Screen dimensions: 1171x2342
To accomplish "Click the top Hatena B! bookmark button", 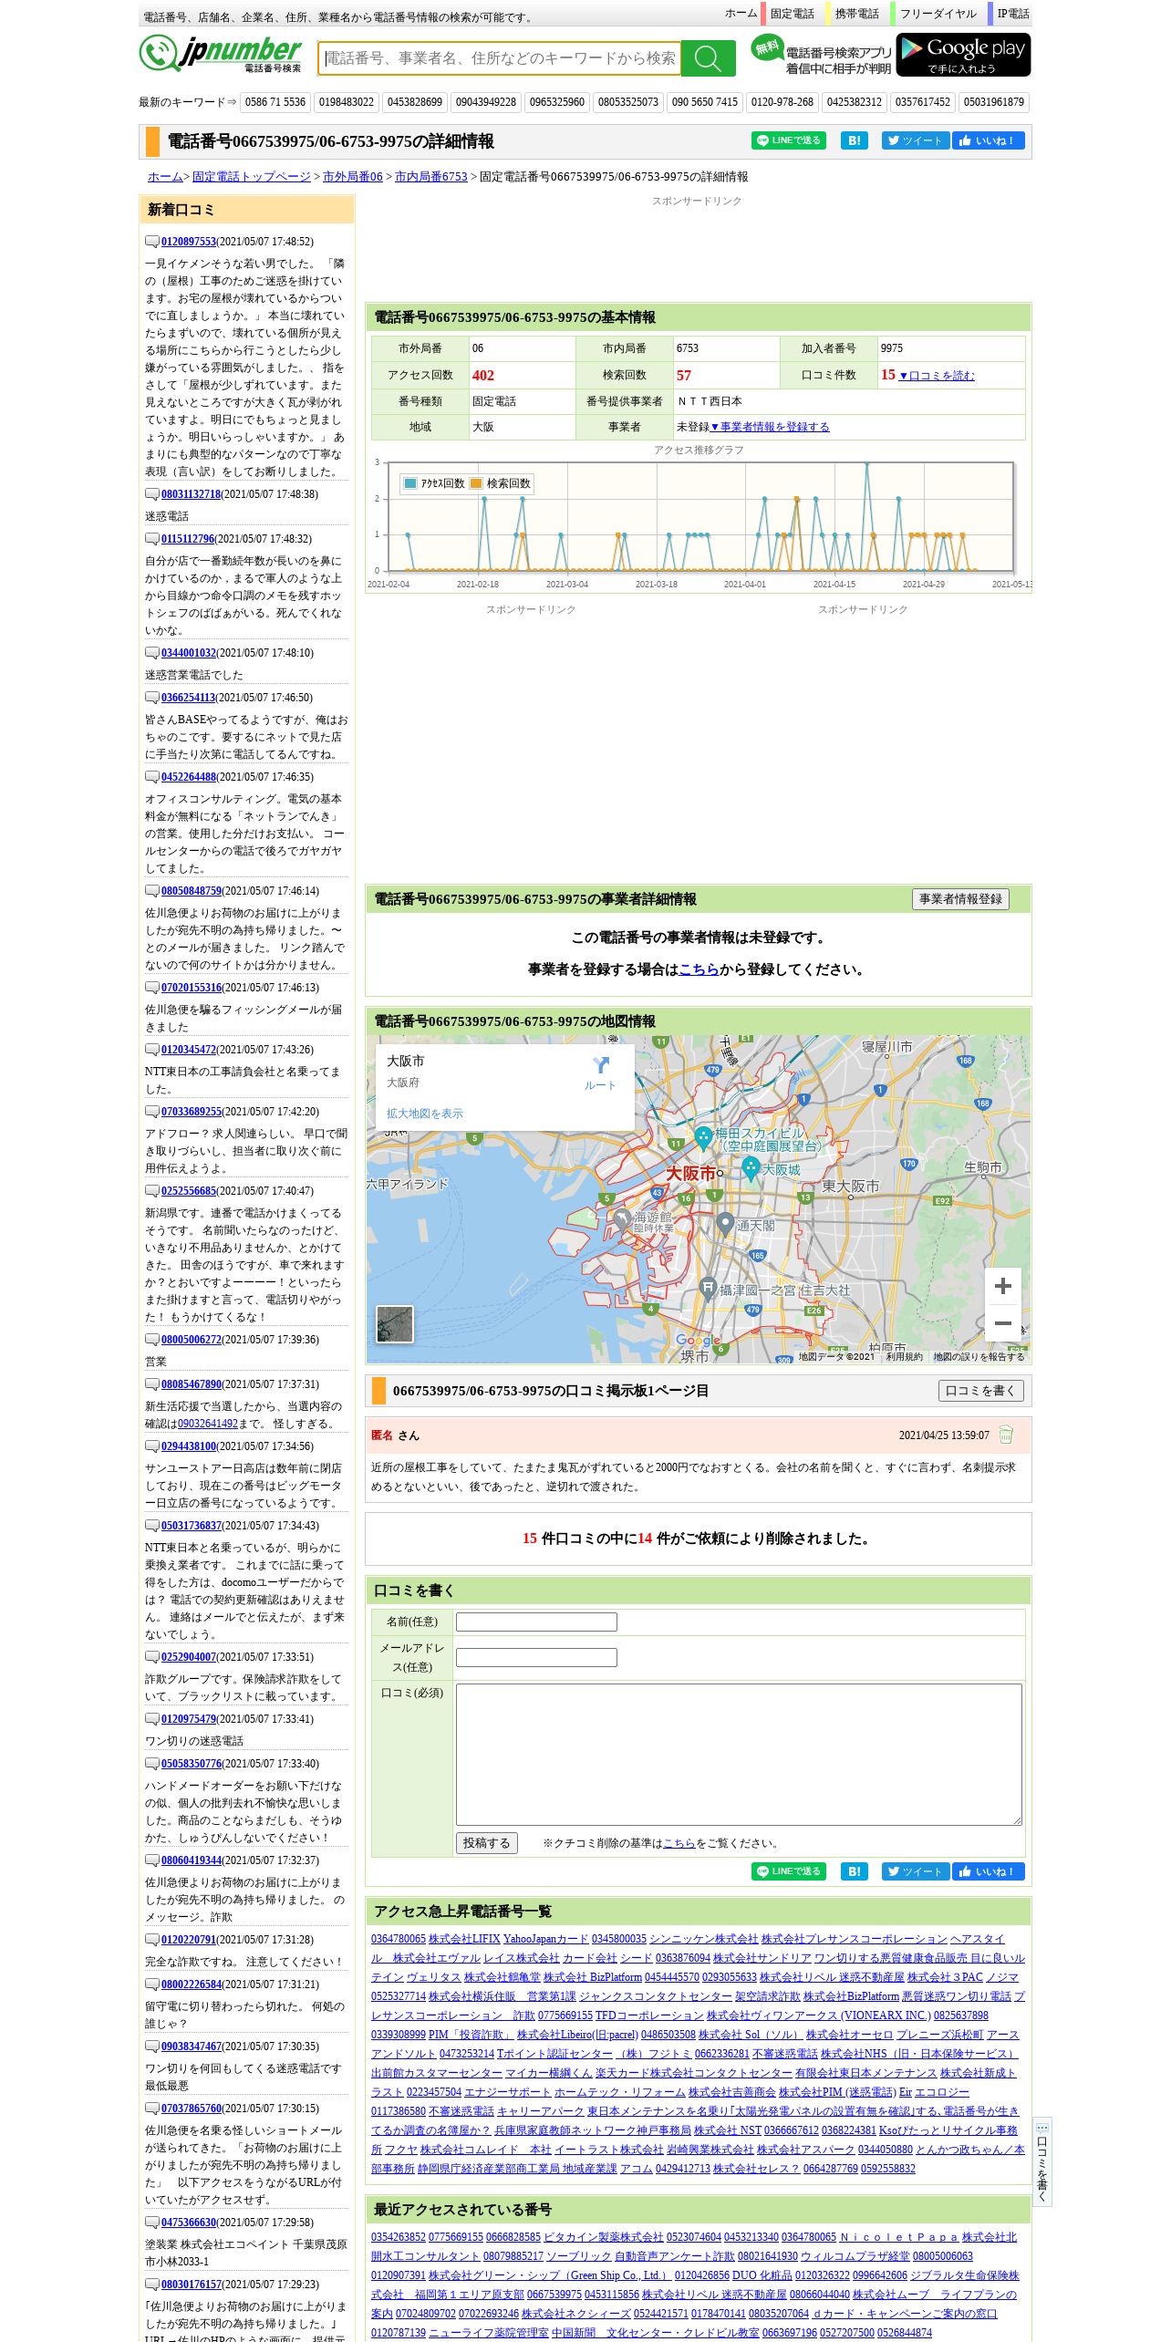I will [x=854, y=140].
